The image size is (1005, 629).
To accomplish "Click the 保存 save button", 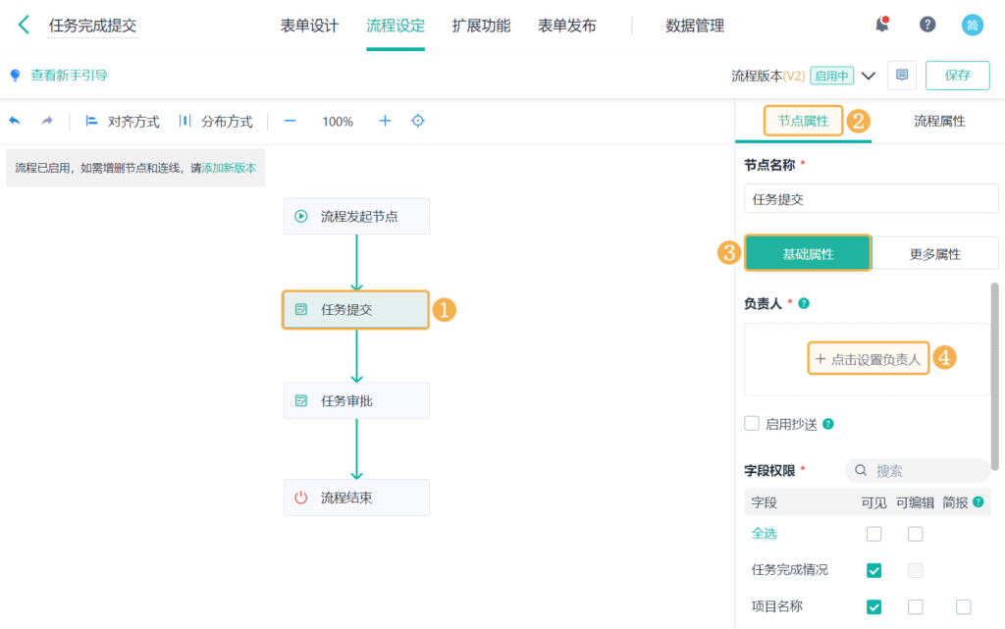I will point(957,75).
